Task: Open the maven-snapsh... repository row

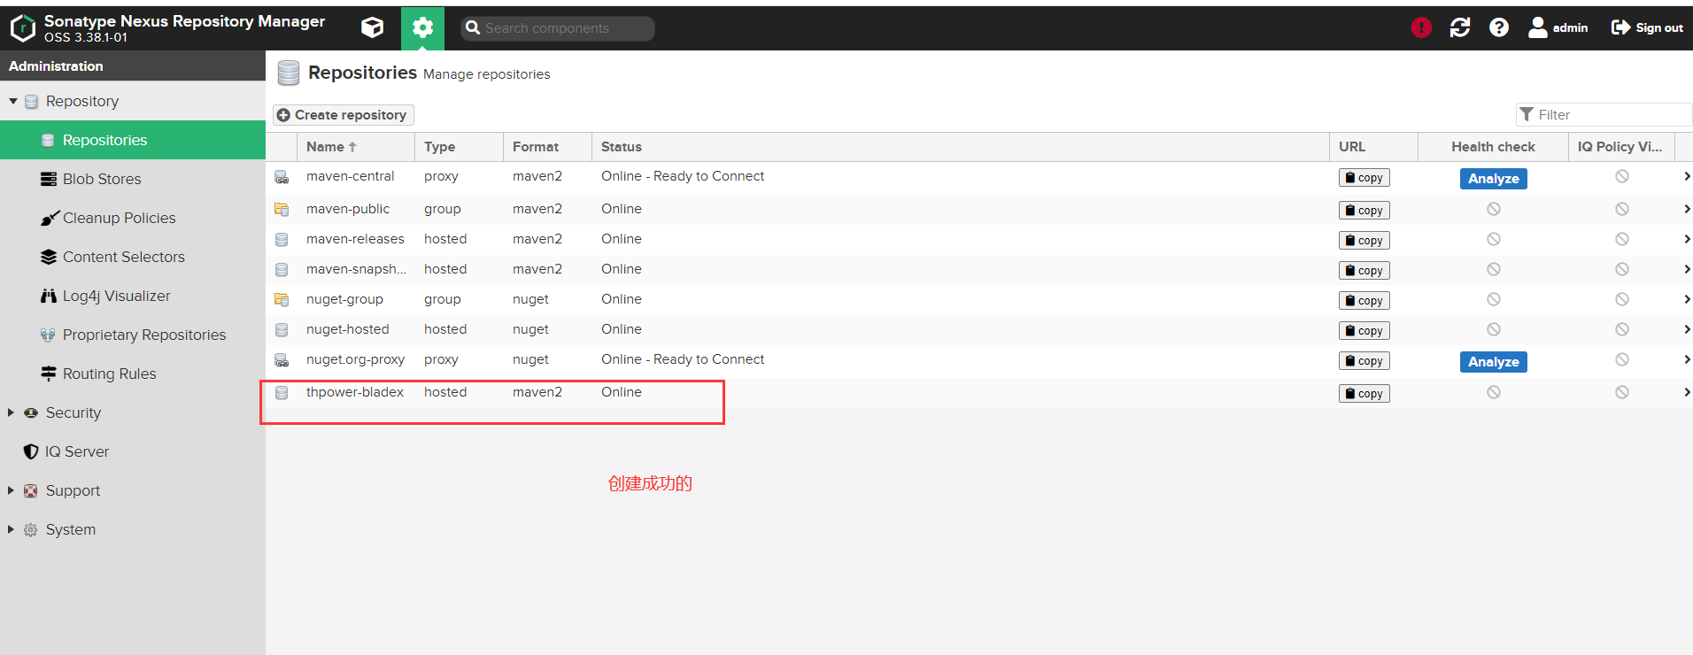Action: click(979, 270)
